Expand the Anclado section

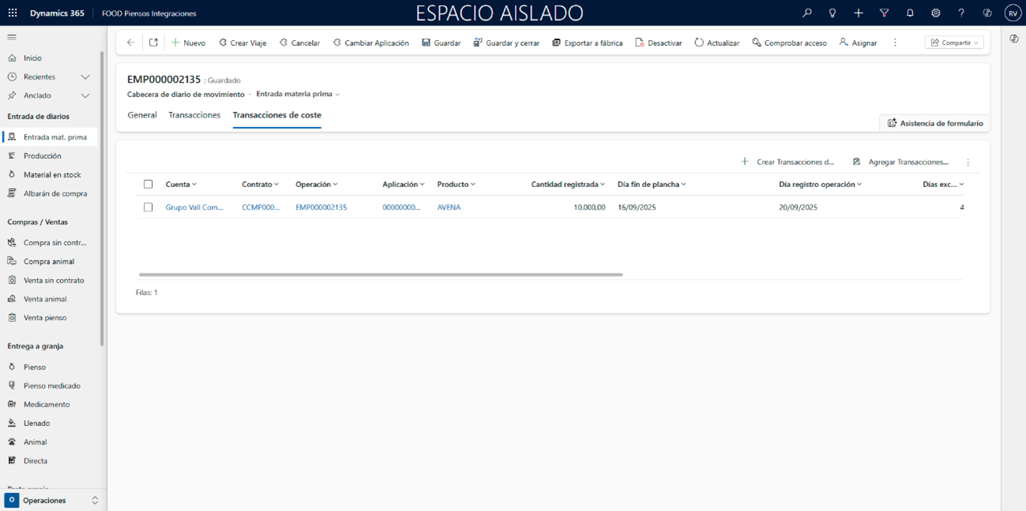point(85,95)
